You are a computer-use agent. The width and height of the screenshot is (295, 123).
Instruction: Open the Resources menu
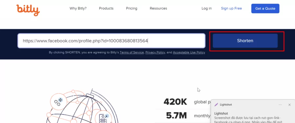[x=158, y=9]
